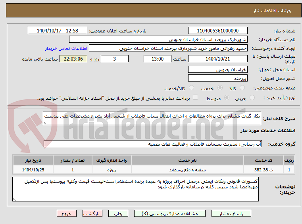
Task: Click the طبقه بندی موضوعی label
Action: (x=274, y=88)
